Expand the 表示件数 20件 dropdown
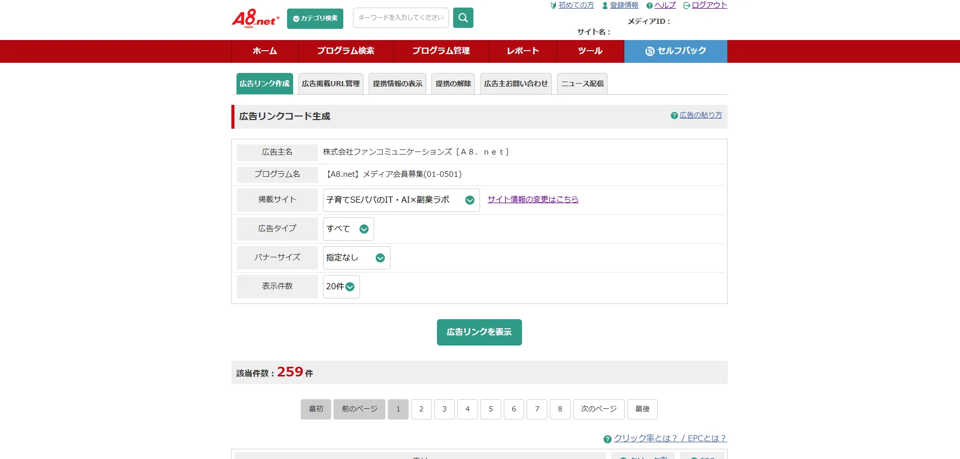Screen dimensions: 960x459 pos(341,287)
